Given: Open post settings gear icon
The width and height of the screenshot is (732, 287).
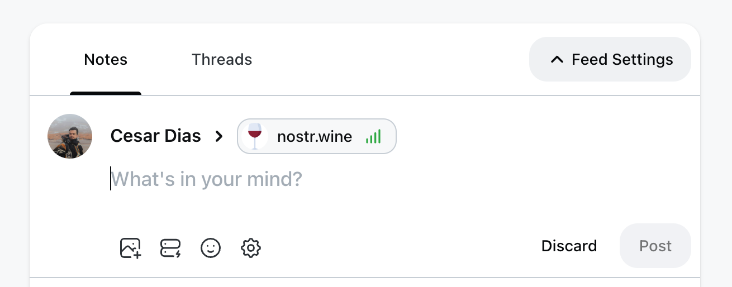Looking at the screenshot, I should click(251, 247).
